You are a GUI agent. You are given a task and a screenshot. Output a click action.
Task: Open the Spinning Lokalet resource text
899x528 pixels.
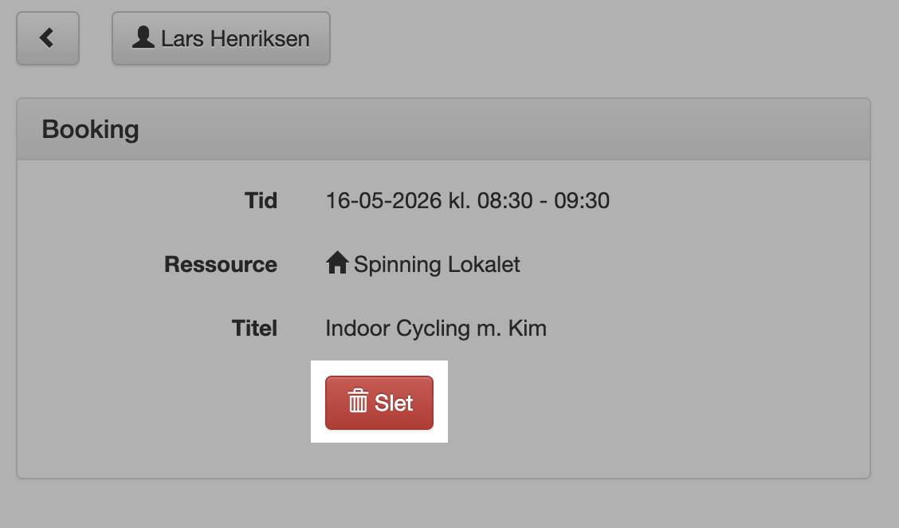click(437, 265)
